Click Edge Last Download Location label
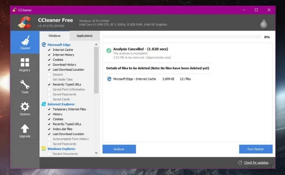The image size is (285, 175). pyautogui.click(x=69, y=70)
